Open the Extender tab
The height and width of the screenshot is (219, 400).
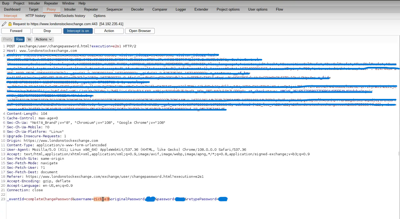click(201, 9)
